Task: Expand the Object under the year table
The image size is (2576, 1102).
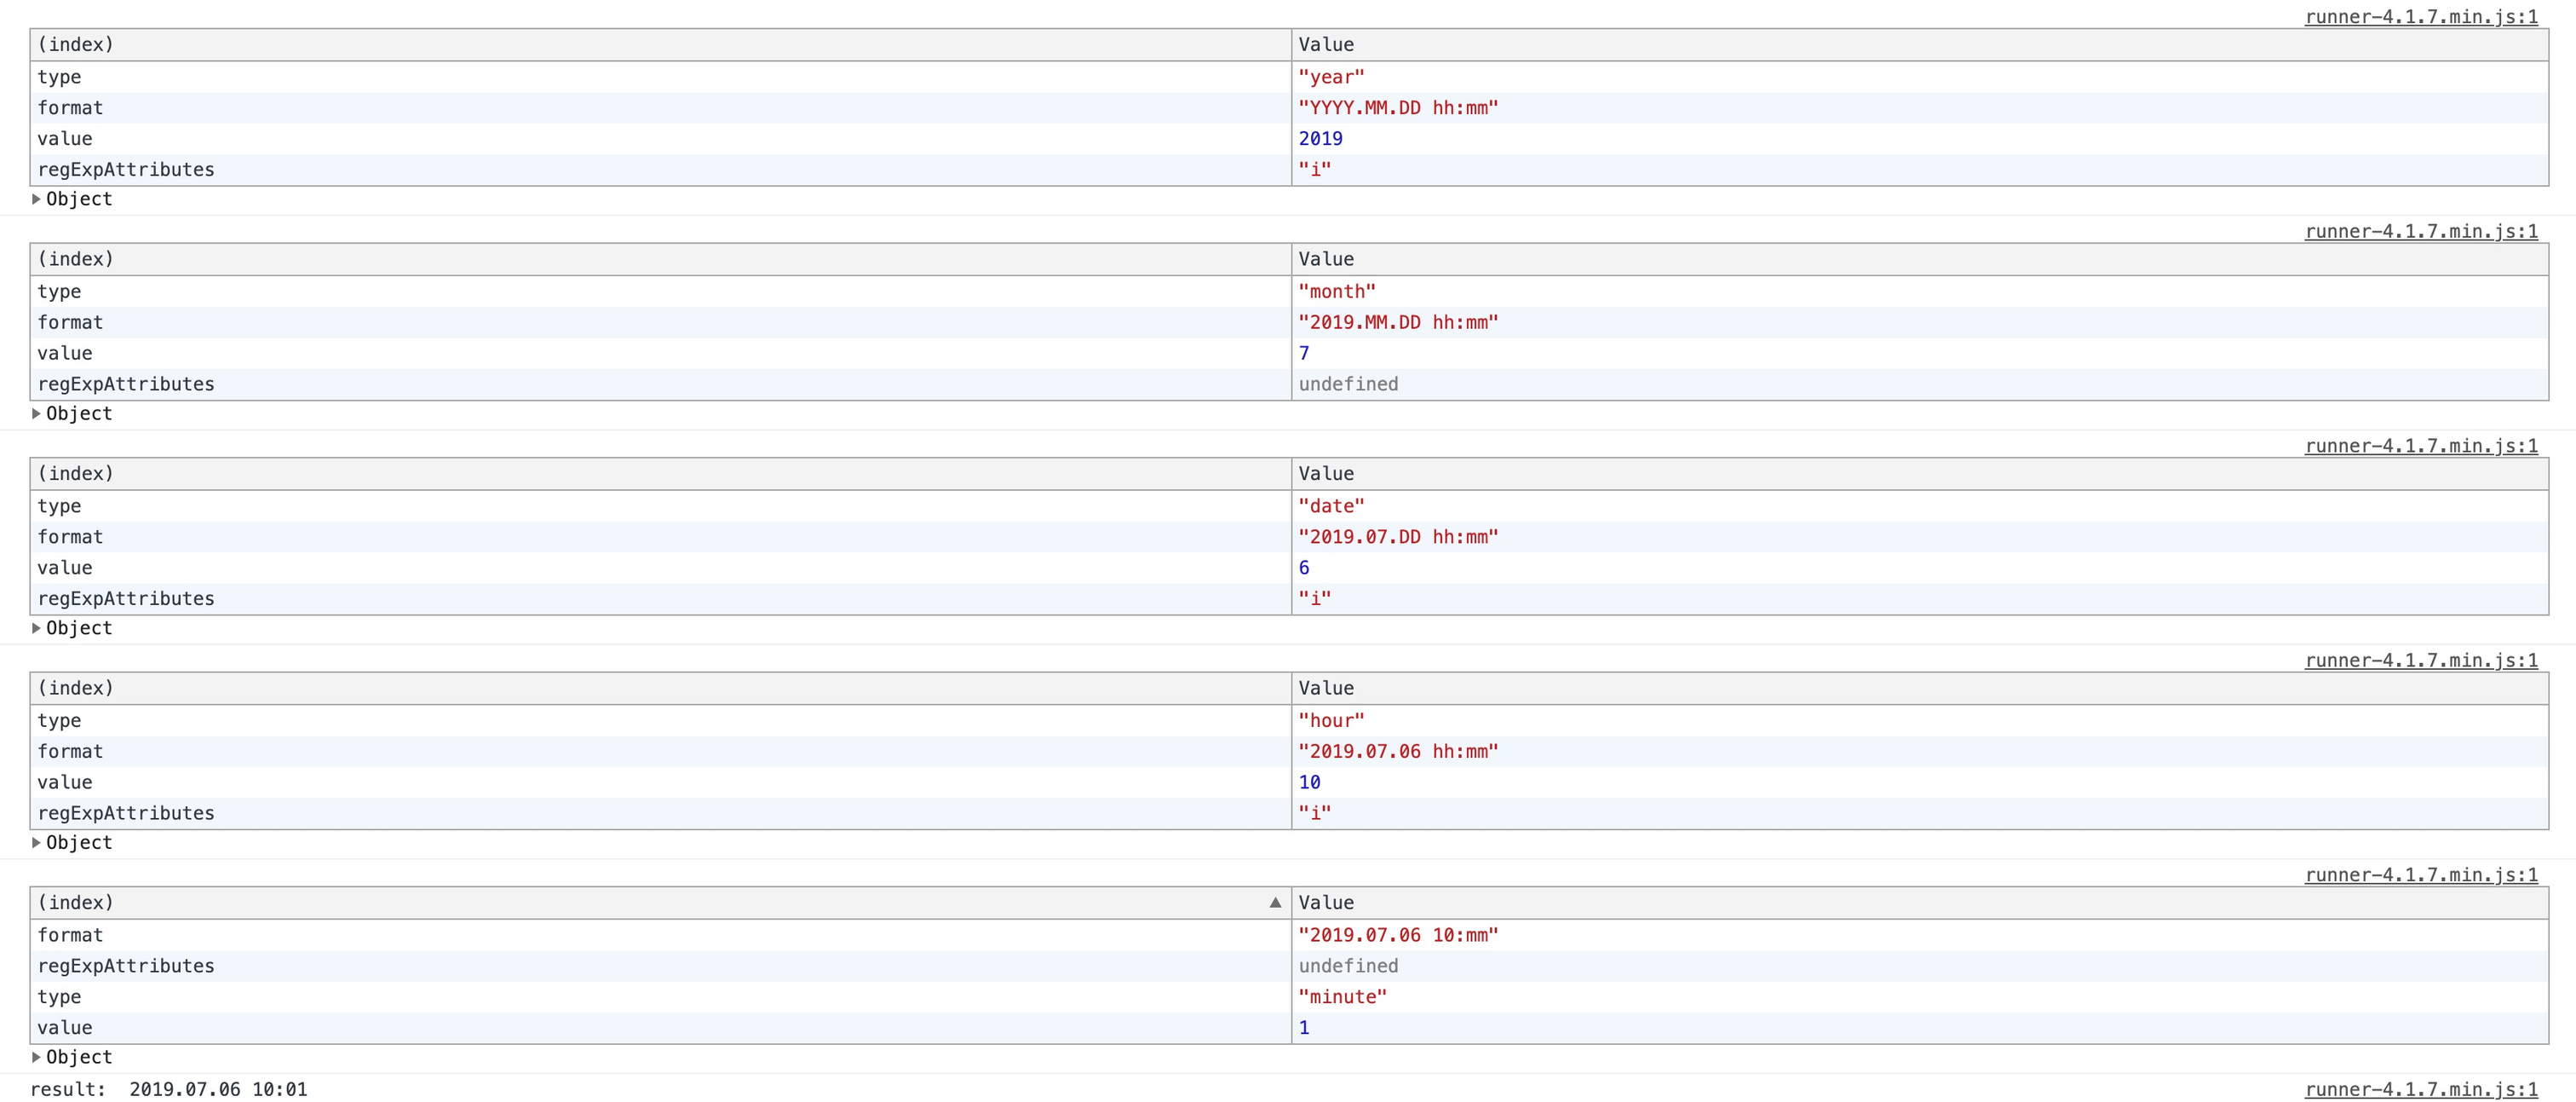Action: click(x=37, y=199)
